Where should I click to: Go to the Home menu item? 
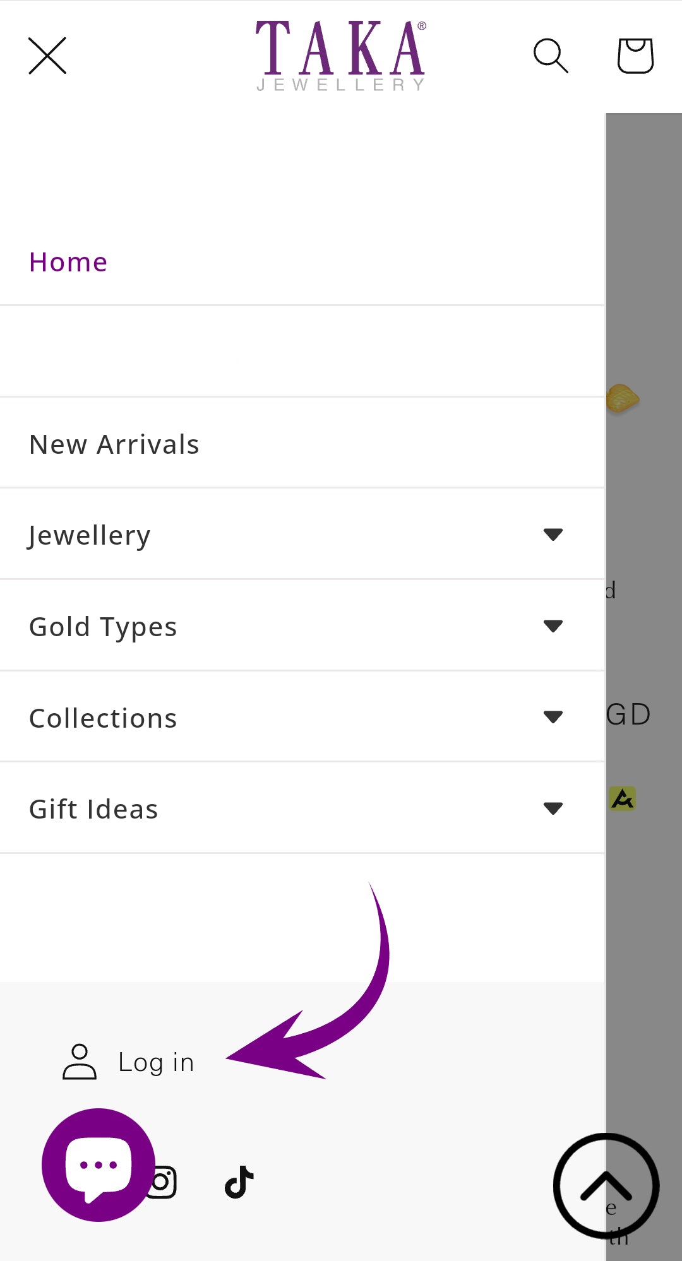tap(68, 262)
